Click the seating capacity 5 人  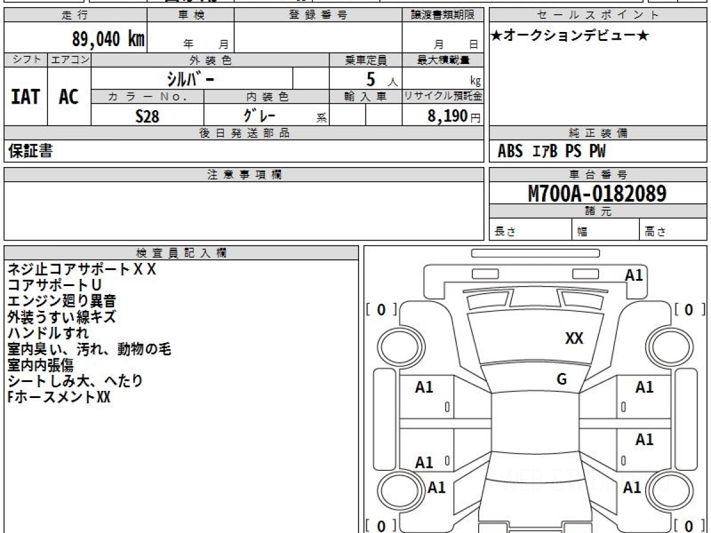(382, 79)
